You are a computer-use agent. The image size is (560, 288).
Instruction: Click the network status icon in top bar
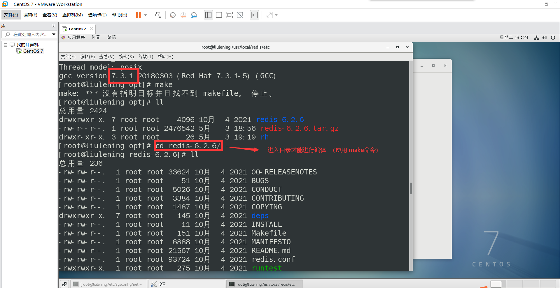pos(536,38)
